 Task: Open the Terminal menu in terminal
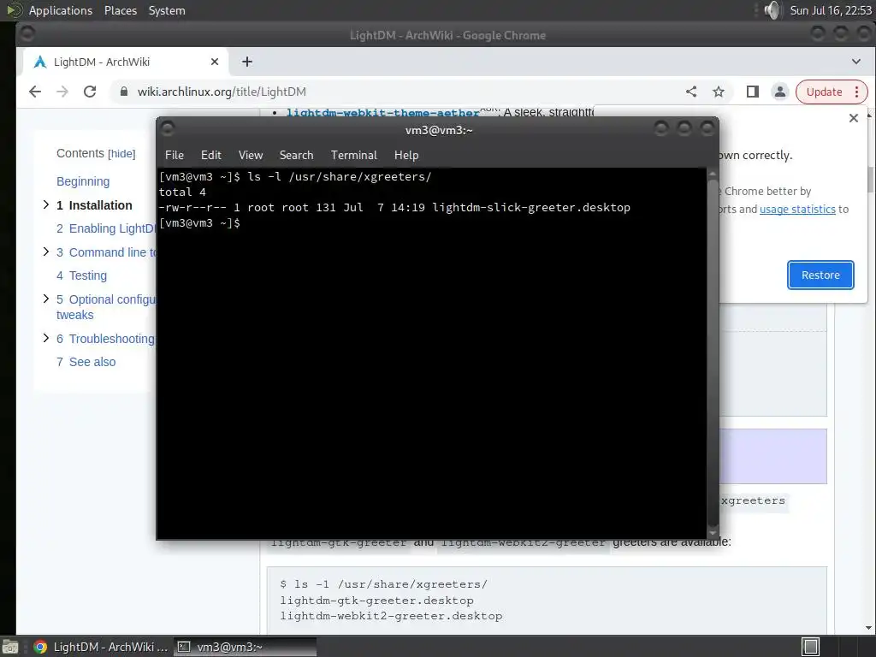coord(353,156)
